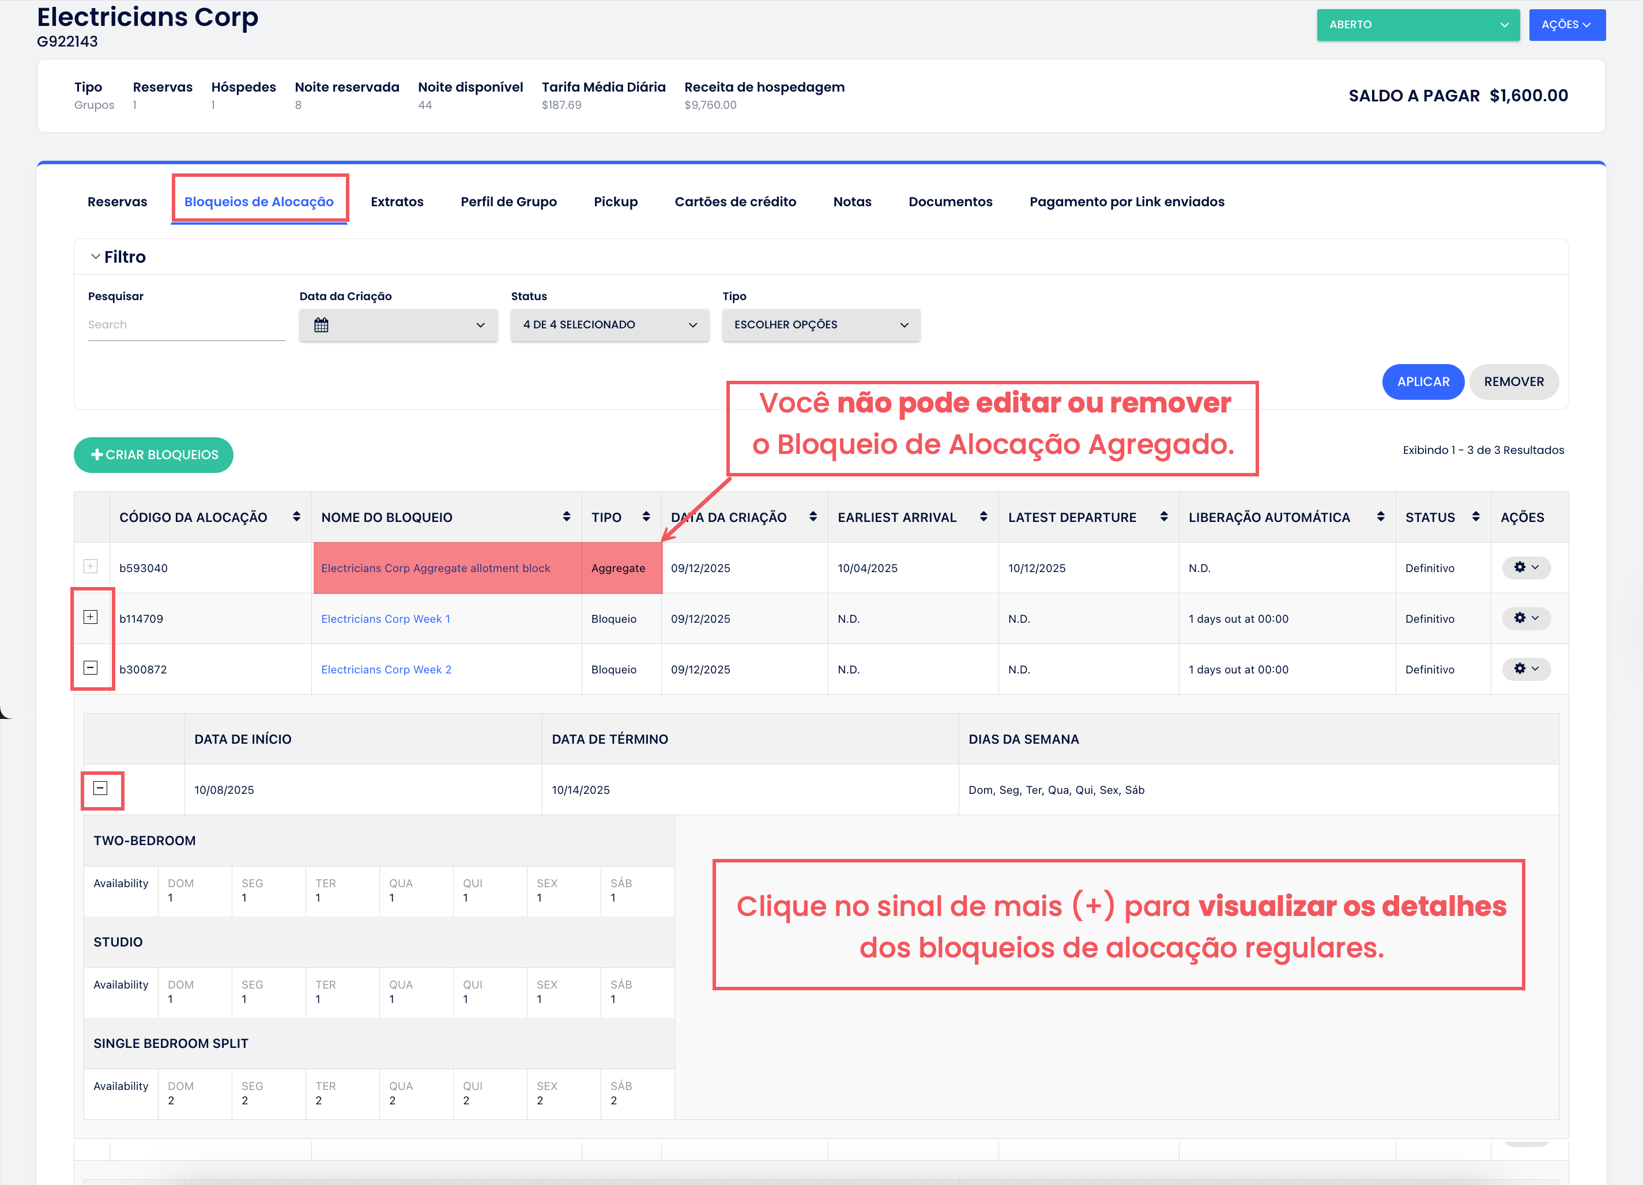Sort by Status column arrows
This screenshot has width=1643, height=1185.
coord(1476,517)
